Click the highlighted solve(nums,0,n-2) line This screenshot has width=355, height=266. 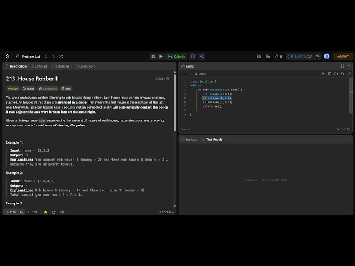(x=217, y=98)
